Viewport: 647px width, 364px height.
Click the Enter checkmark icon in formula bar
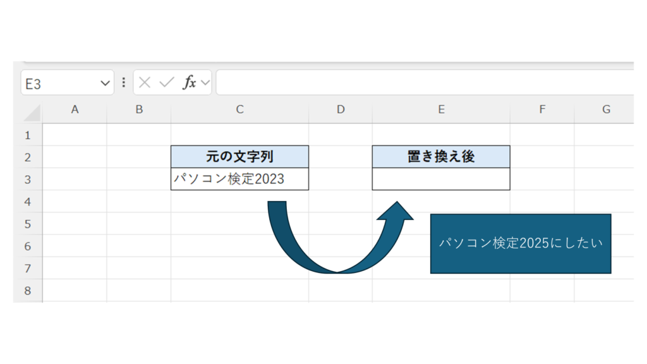coord(166,83)
